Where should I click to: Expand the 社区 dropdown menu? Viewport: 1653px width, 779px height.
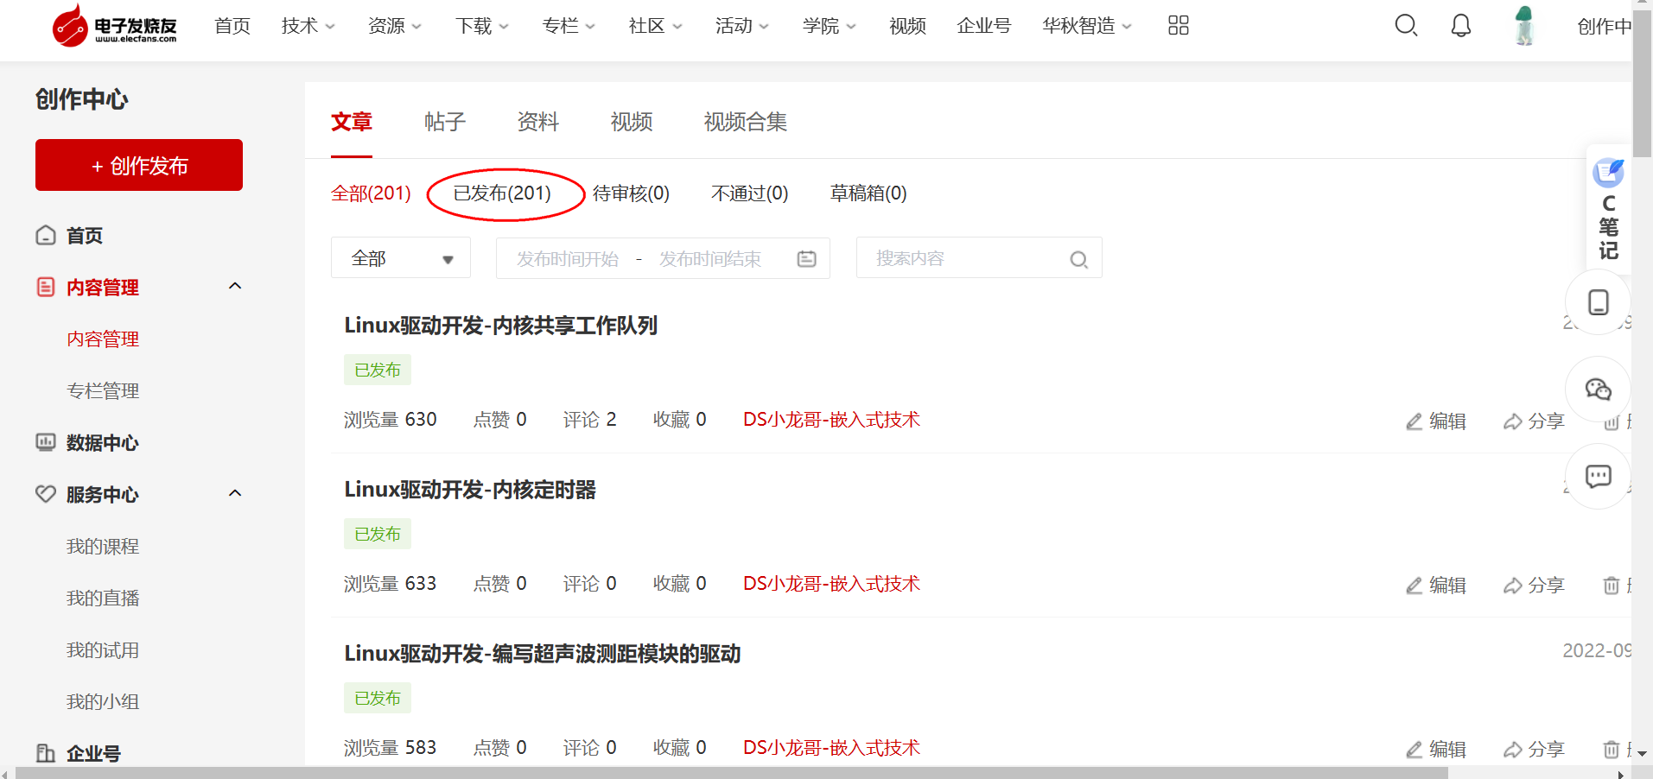(656, 26)
